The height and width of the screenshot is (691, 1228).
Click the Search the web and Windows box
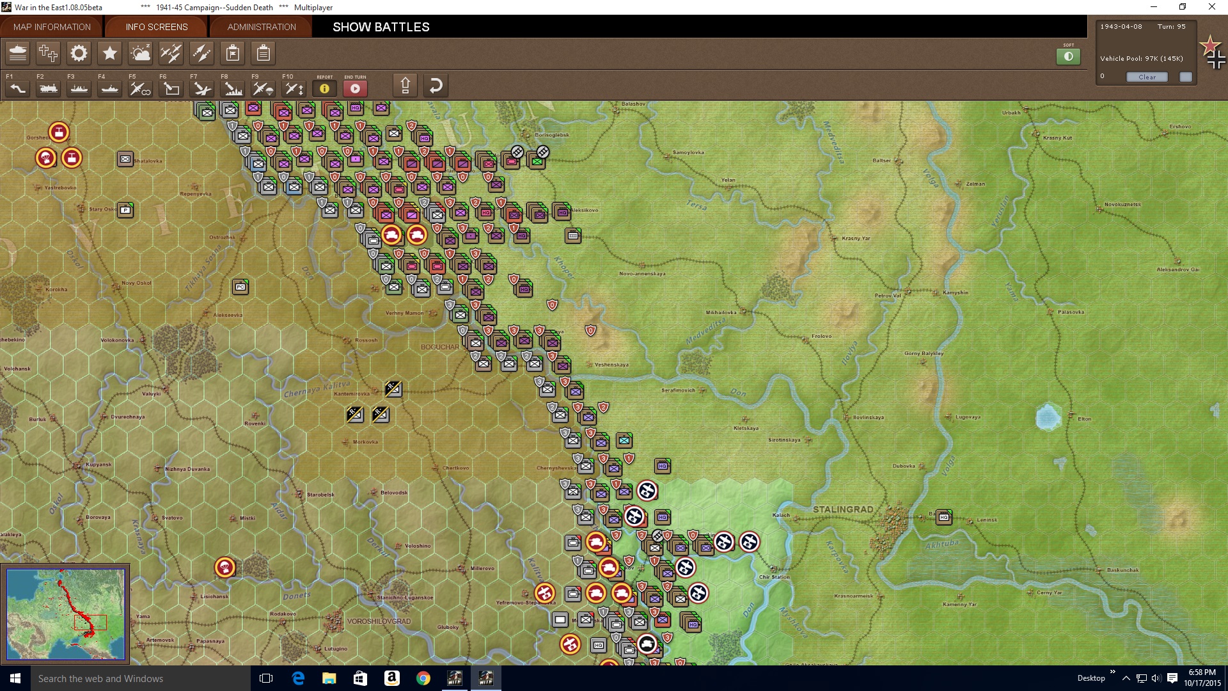141,678
